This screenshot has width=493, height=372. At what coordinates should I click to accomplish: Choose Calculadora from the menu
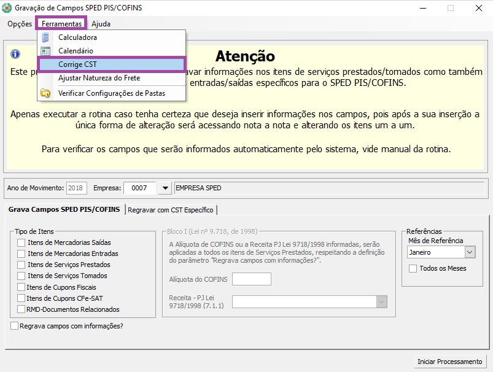click(x=112, y=37)
